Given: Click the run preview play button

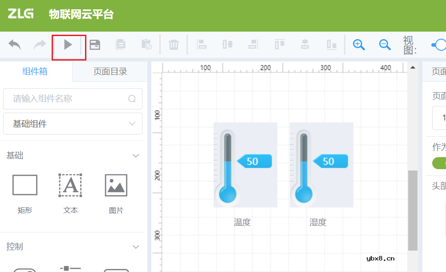Looking at the screenshot, I should pos(68,45).
